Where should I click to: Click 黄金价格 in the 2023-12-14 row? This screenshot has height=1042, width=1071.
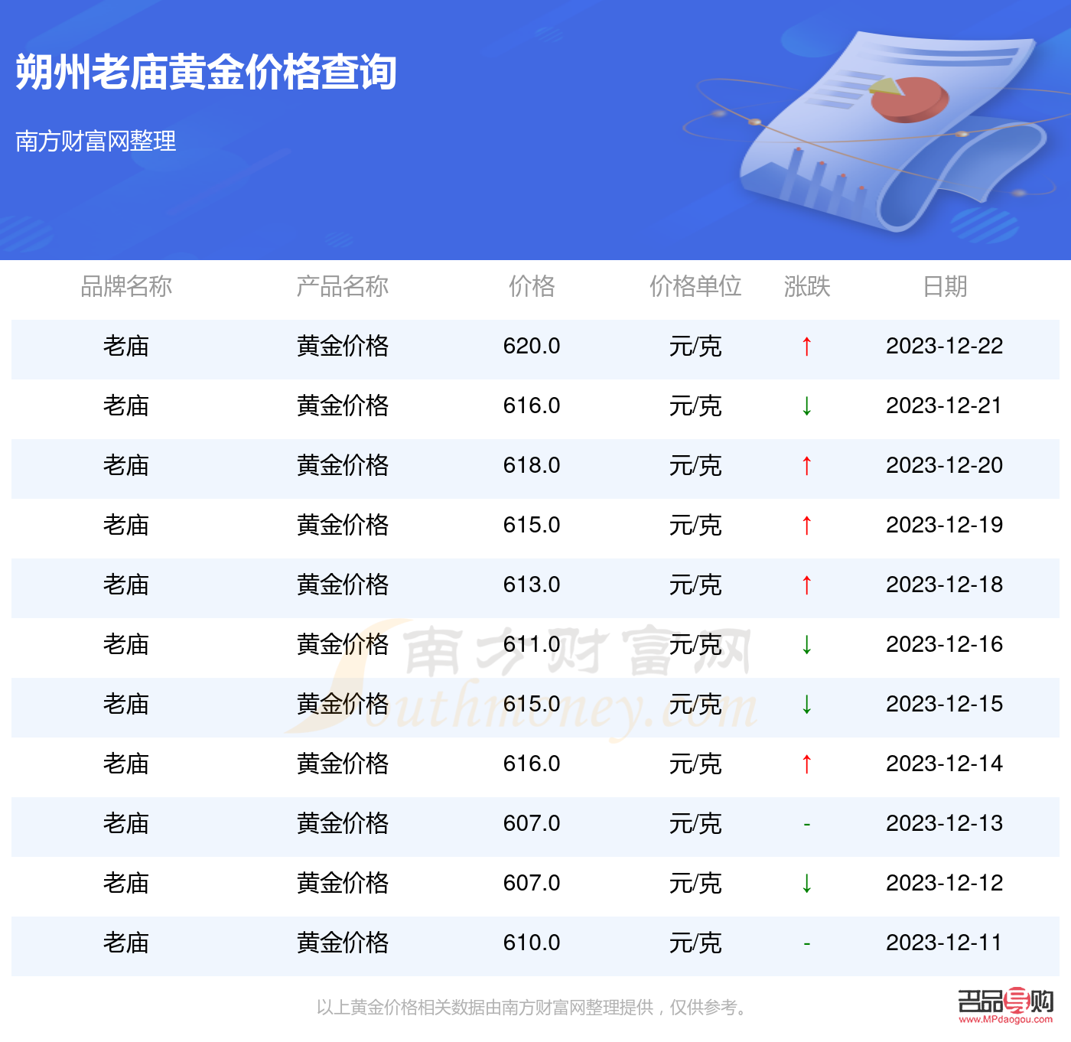click(x=343, y=764)
